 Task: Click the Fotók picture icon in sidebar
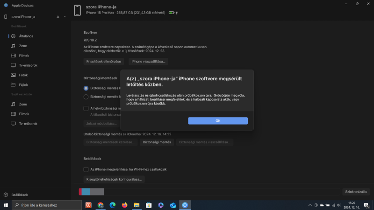(14, 75)
